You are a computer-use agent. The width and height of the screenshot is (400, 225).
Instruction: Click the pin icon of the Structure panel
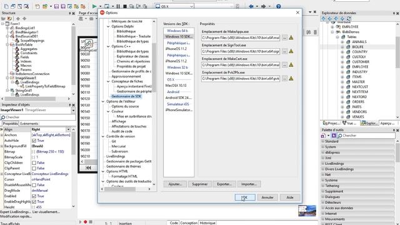pos(69,13)
